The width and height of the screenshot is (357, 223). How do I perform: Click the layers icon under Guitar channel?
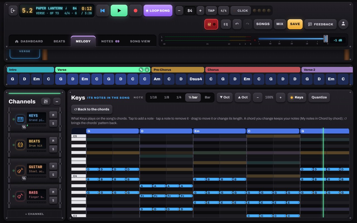pos(24,178)
